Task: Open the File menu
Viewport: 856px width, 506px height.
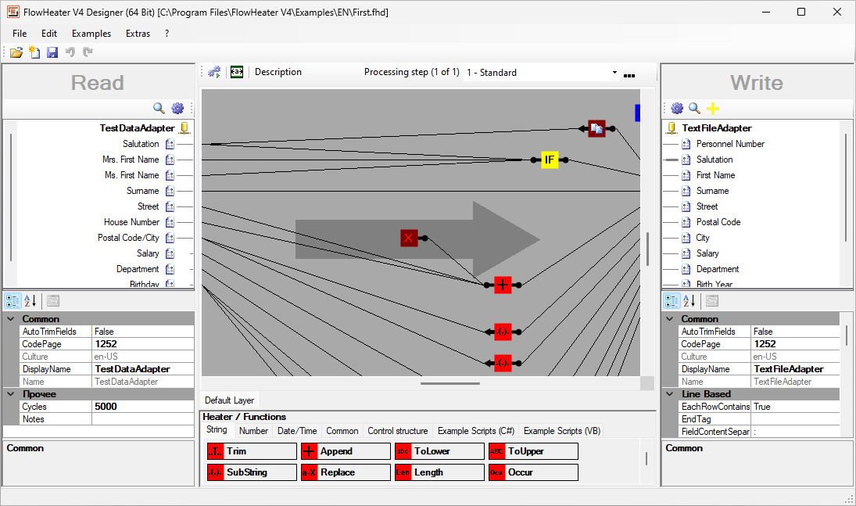Action: tap(20, 34)
